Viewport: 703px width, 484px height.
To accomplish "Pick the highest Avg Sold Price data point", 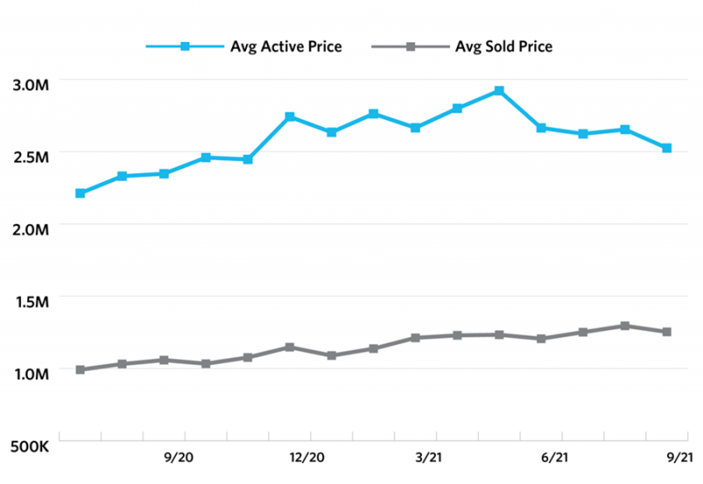I will point(625,326).
